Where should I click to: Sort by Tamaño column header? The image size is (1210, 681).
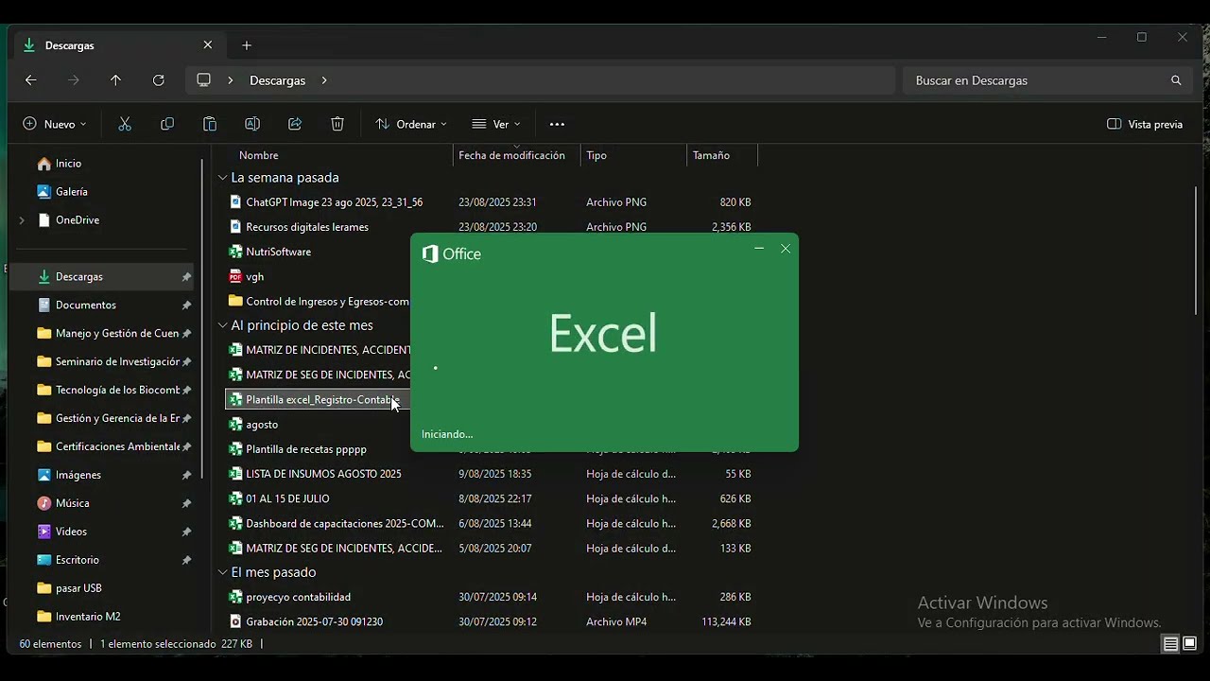tap(711, 155)
